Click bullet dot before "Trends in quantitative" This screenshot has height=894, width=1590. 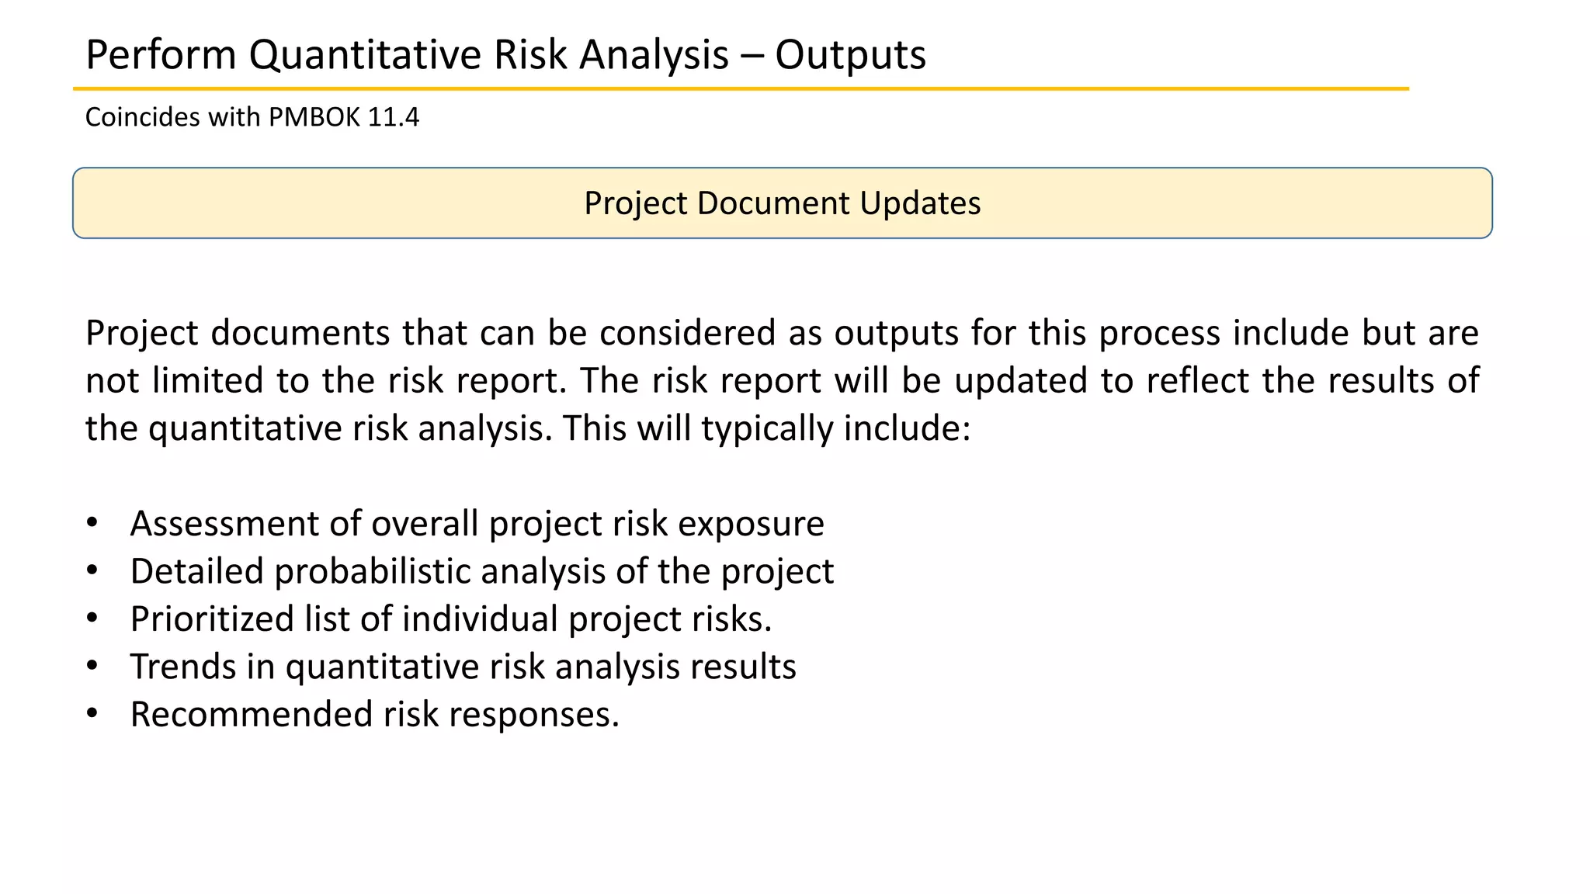92,667
